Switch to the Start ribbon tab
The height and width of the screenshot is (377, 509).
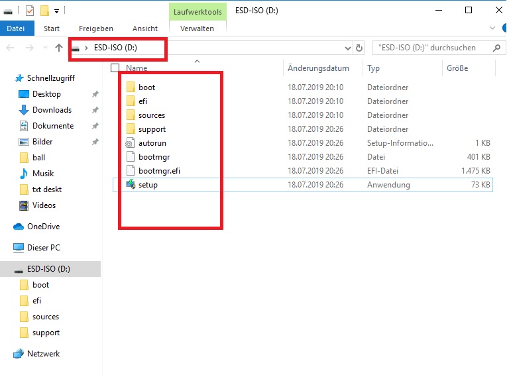click(52, 28)
